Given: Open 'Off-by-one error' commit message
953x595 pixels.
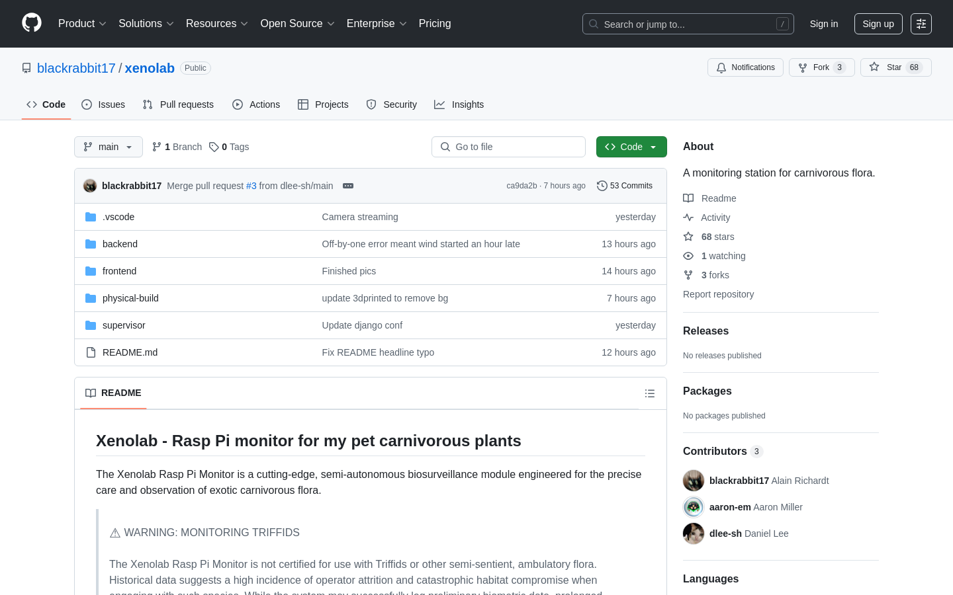Looking at the screenshot, I should [x=421, y=244].
